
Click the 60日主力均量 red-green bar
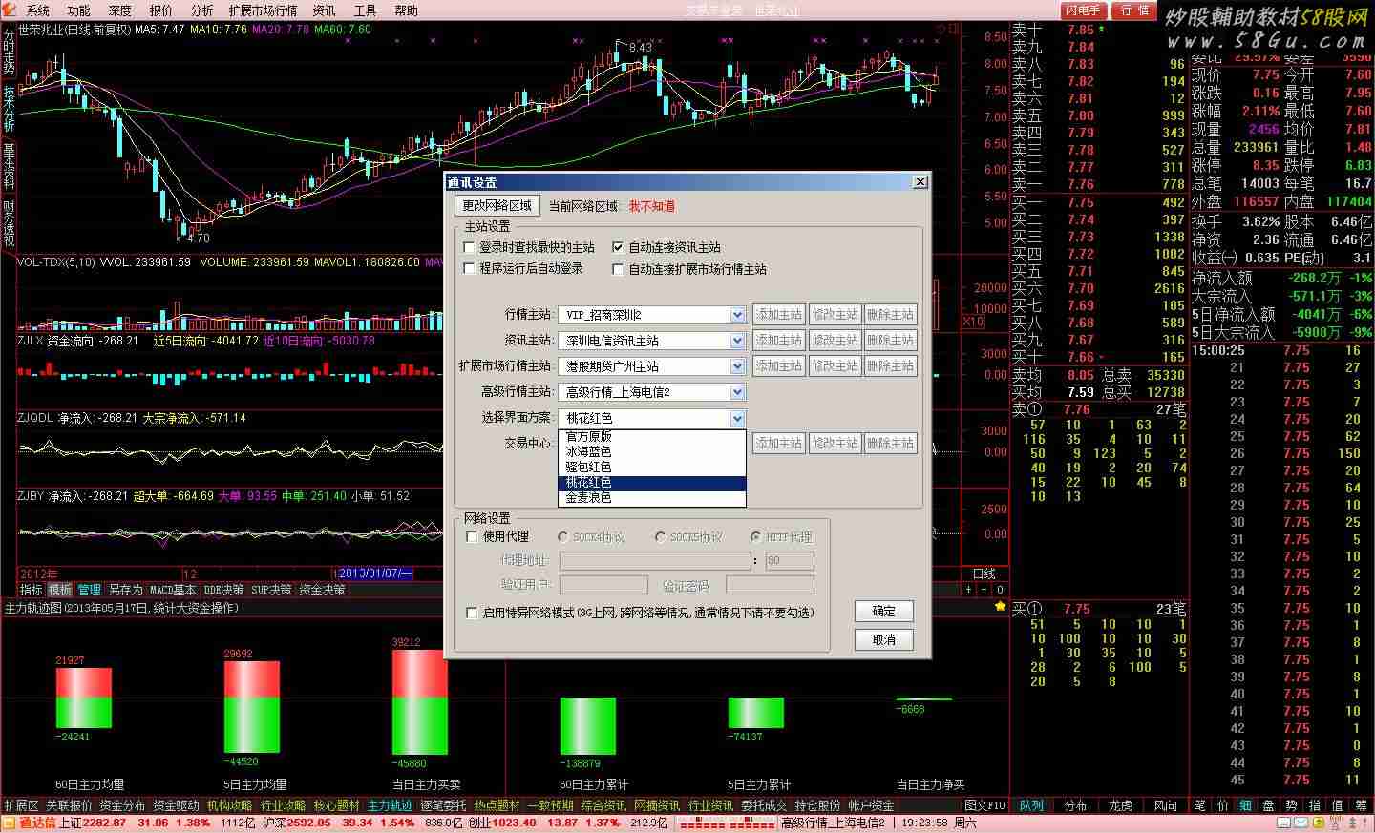click(x=84, y=698)
